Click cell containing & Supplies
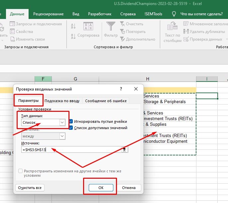 tap(170, 124)
